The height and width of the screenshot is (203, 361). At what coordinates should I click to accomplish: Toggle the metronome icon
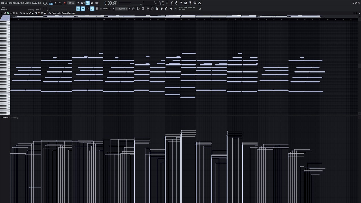click(78, 3)
